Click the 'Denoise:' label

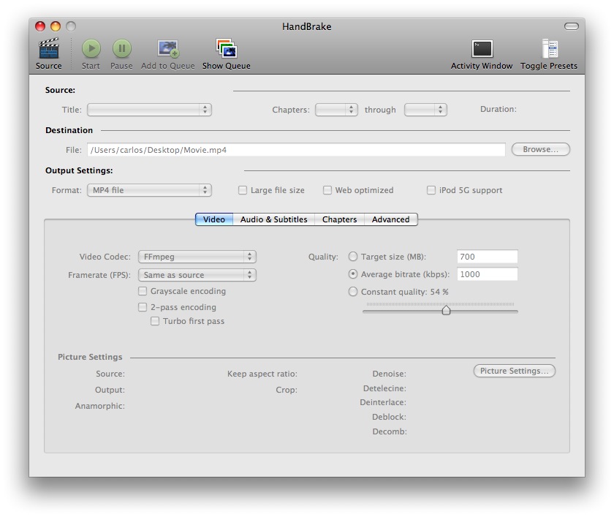[389, 374]
